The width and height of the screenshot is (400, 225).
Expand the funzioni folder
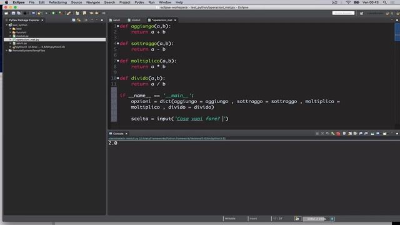[x=10, y=32]
